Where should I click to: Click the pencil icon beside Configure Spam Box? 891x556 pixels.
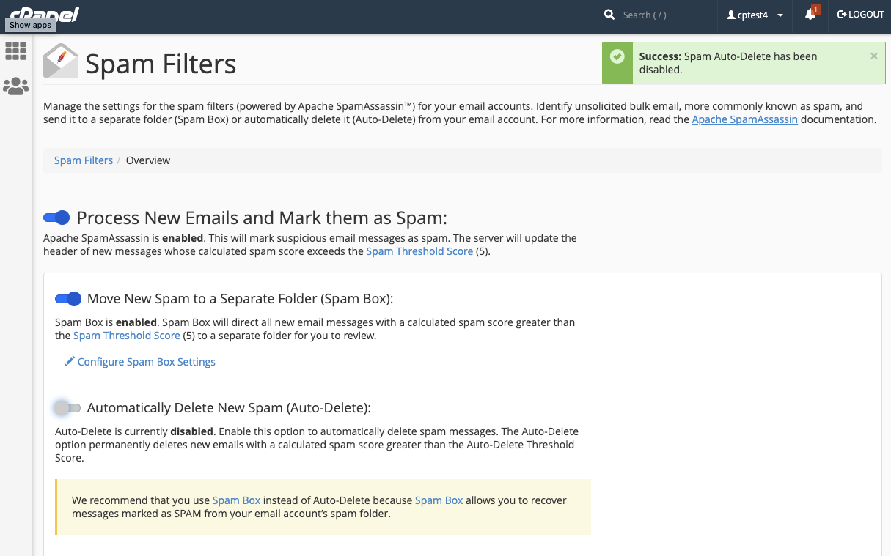(70, 361)
